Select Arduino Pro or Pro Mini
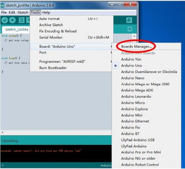This screenshot has width=185, height=169. click(147, 152)
